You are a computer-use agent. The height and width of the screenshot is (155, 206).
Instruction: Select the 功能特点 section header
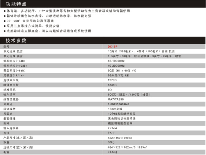tap(14, 4)
